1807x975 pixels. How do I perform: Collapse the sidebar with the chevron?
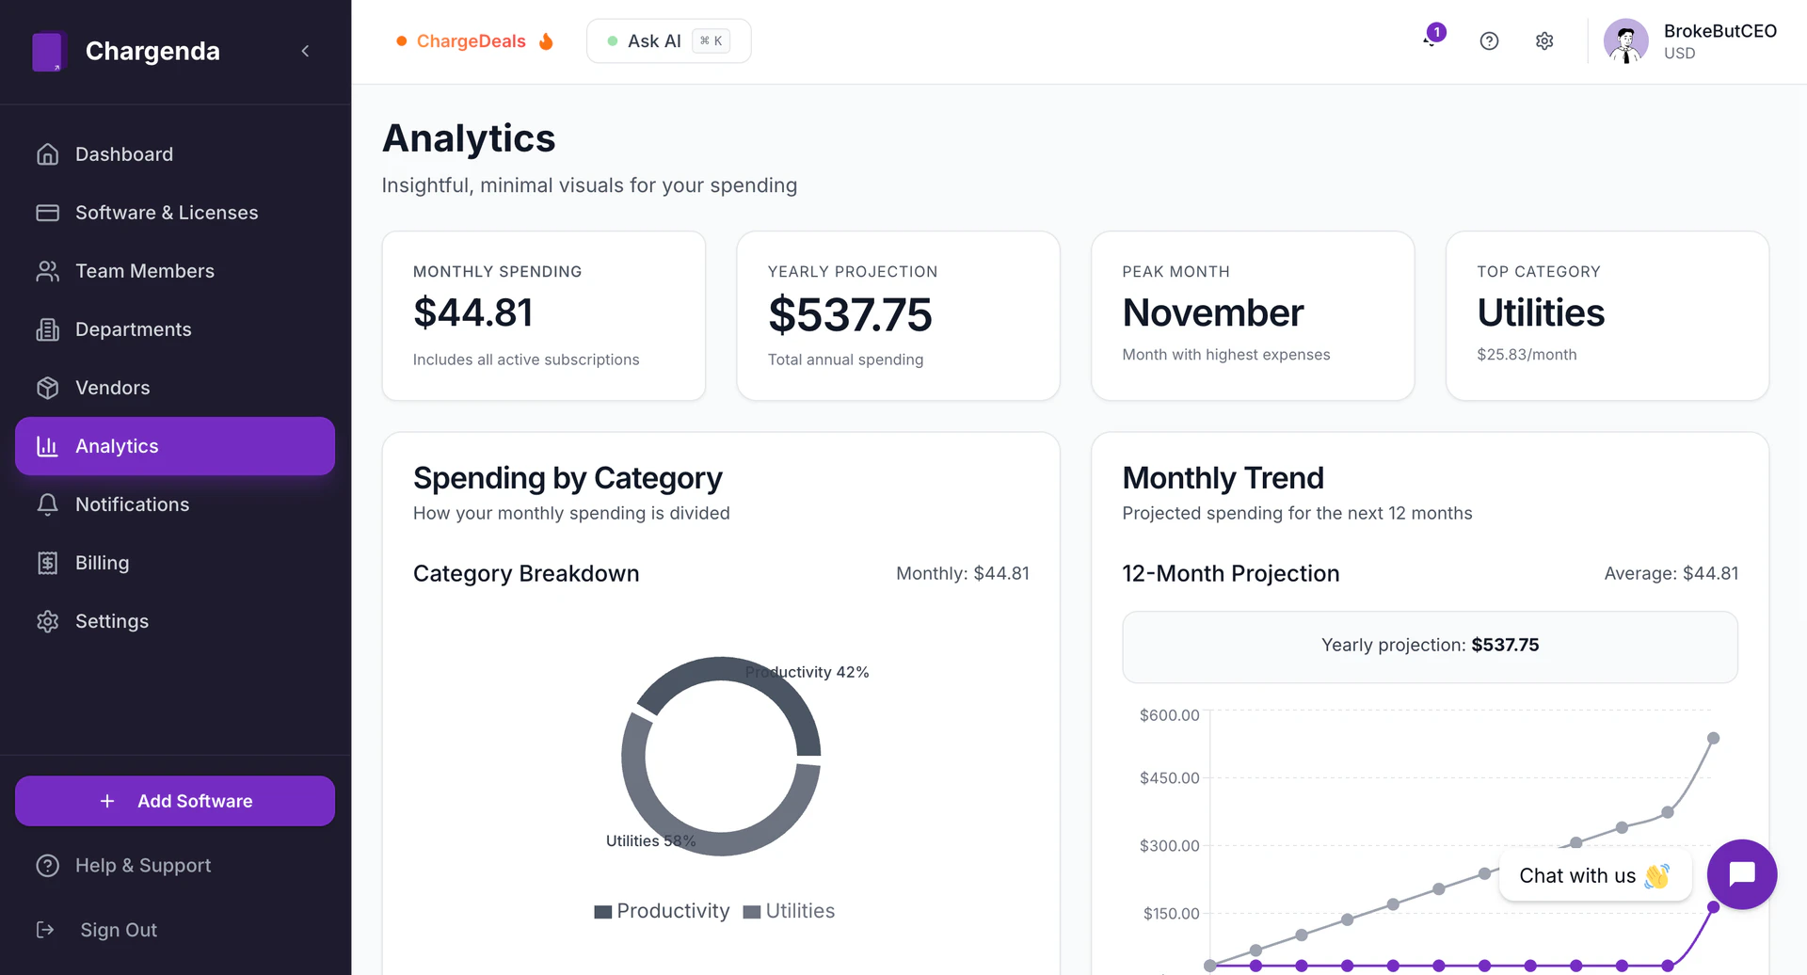pyautogui.click(x=305, y=52)
